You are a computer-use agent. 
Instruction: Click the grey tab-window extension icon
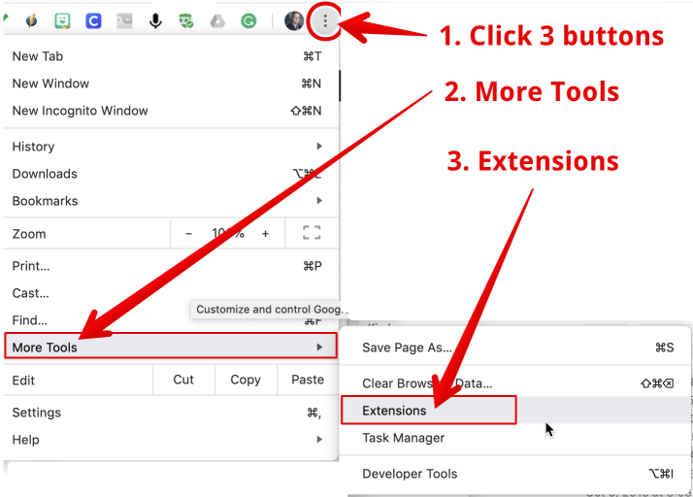tap(124, 20)
